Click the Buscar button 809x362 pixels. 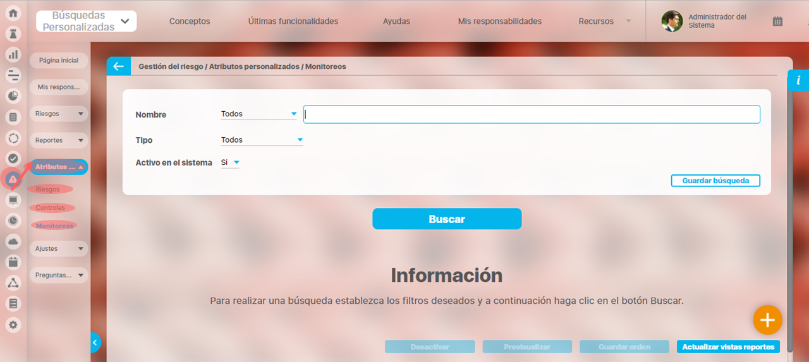tap(447, 219)
